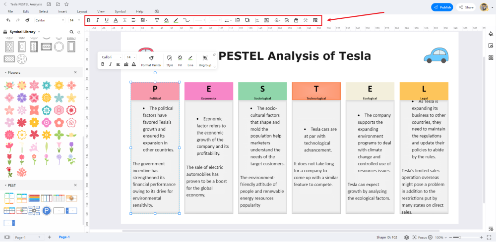
Task: Toggle Italic in the main toolbar
Action: [x=97, y=20]
